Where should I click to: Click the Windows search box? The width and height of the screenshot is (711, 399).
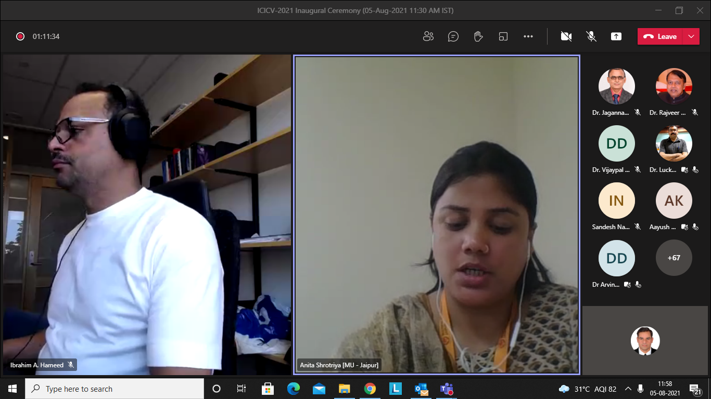point(115,389)
